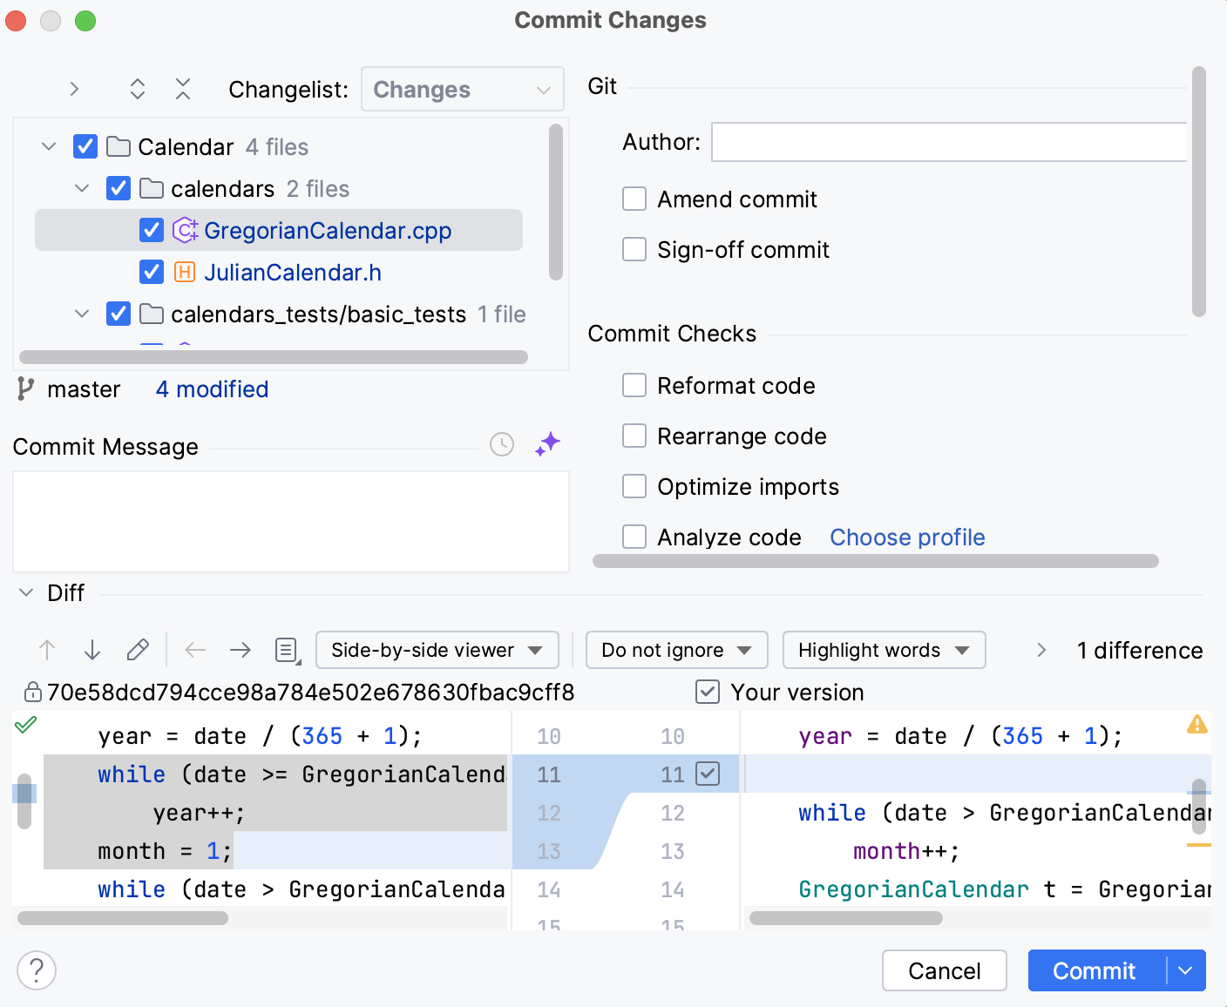Jump to next difference with down arrow
This screenshot has height=1007, width=1227.
tap(92, 649)
